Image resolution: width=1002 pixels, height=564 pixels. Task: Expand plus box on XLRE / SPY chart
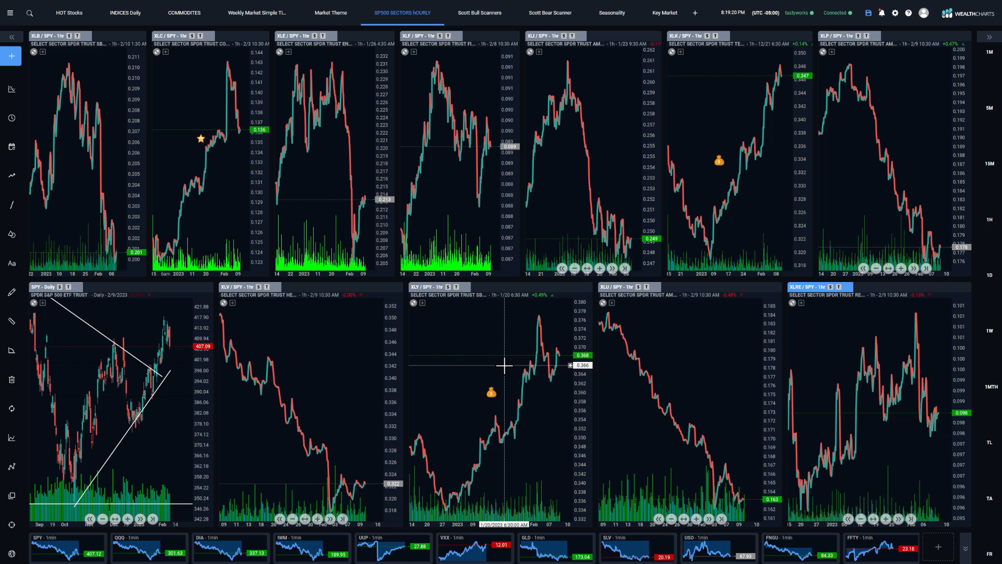(801, 303)
